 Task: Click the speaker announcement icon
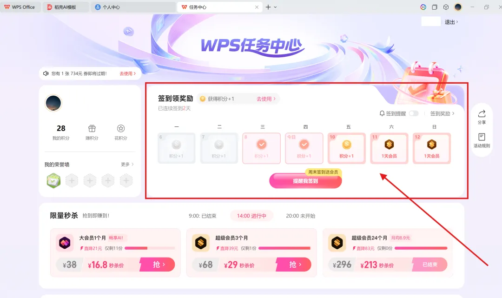46,73
